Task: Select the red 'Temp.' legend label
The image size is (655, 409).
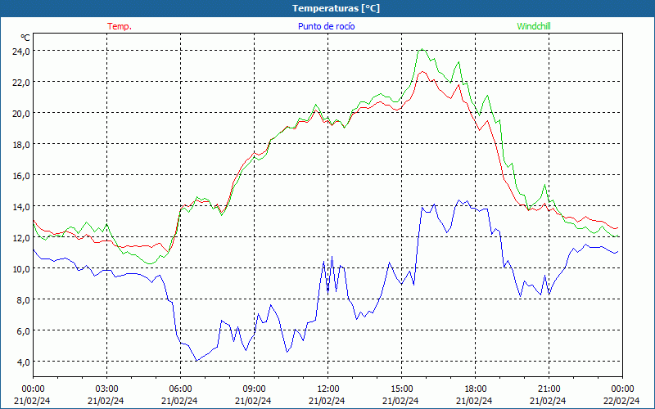Action: click(x=120, y=26)
